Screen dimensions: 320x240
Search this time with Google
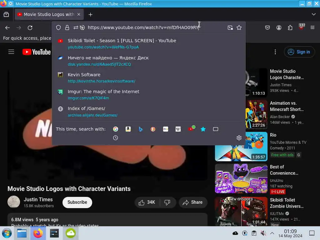(116, 129)
